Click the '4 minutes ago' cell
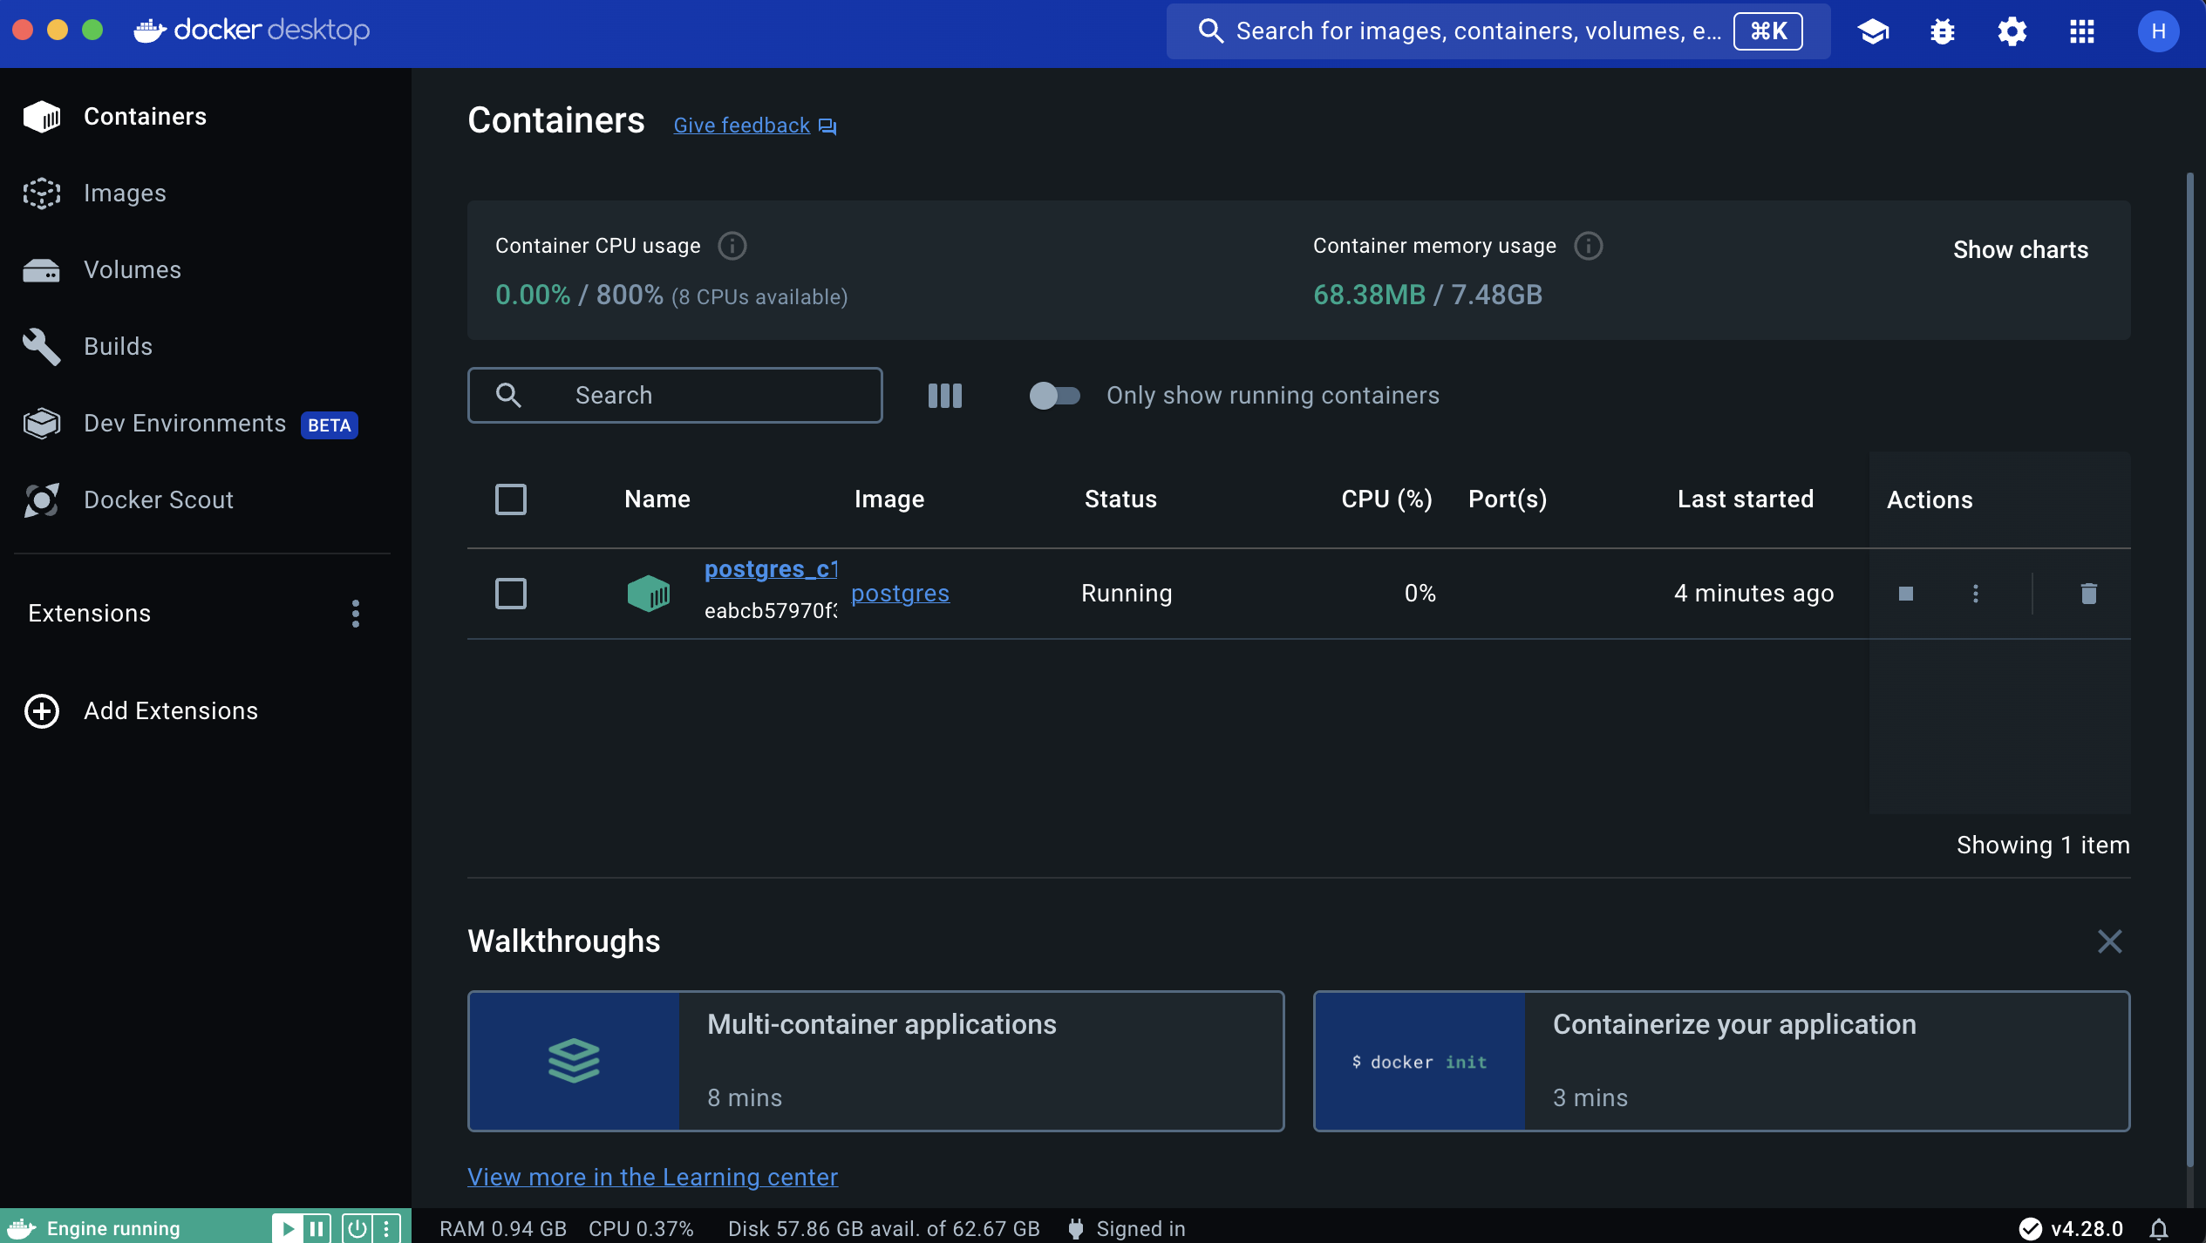2206x1243 pixels. tap(1753, 594)
